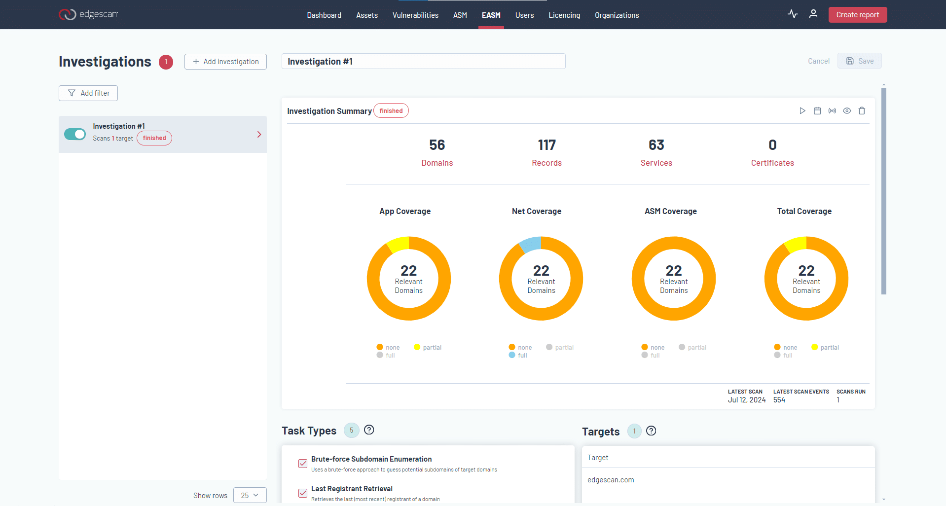Switch to the Vulnerabilities tab
Screen dimensions: 946x506
pyautogui.click(x=415, y=15)
